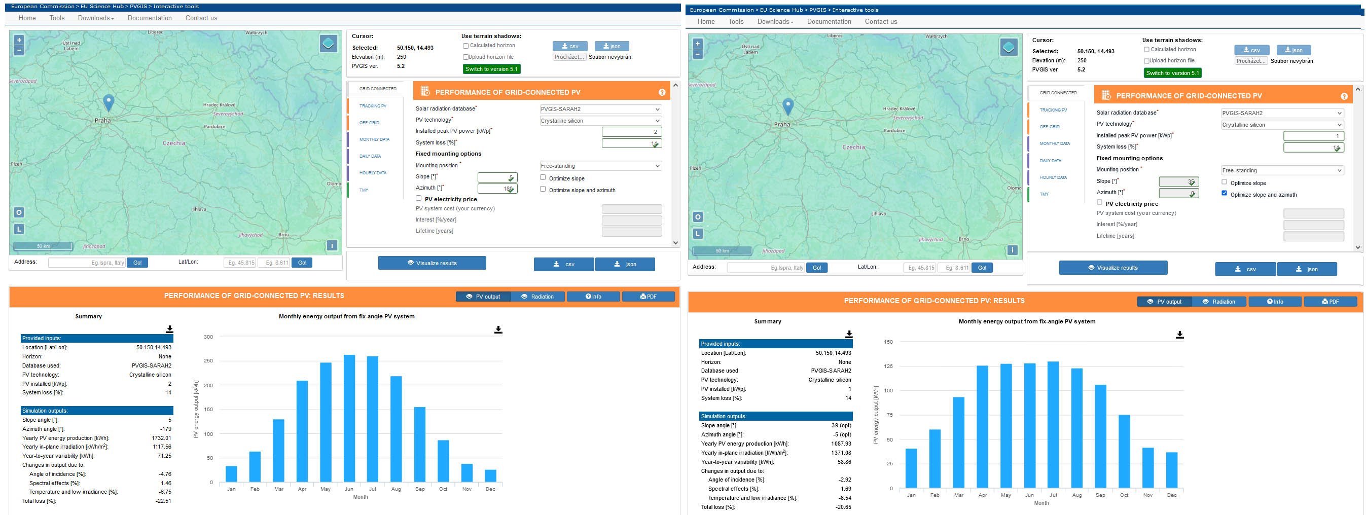Image resolution: width=1366 pixels, height=515 pixels.
Task: Zoom out on the right map
Action: tap(698, 54)
